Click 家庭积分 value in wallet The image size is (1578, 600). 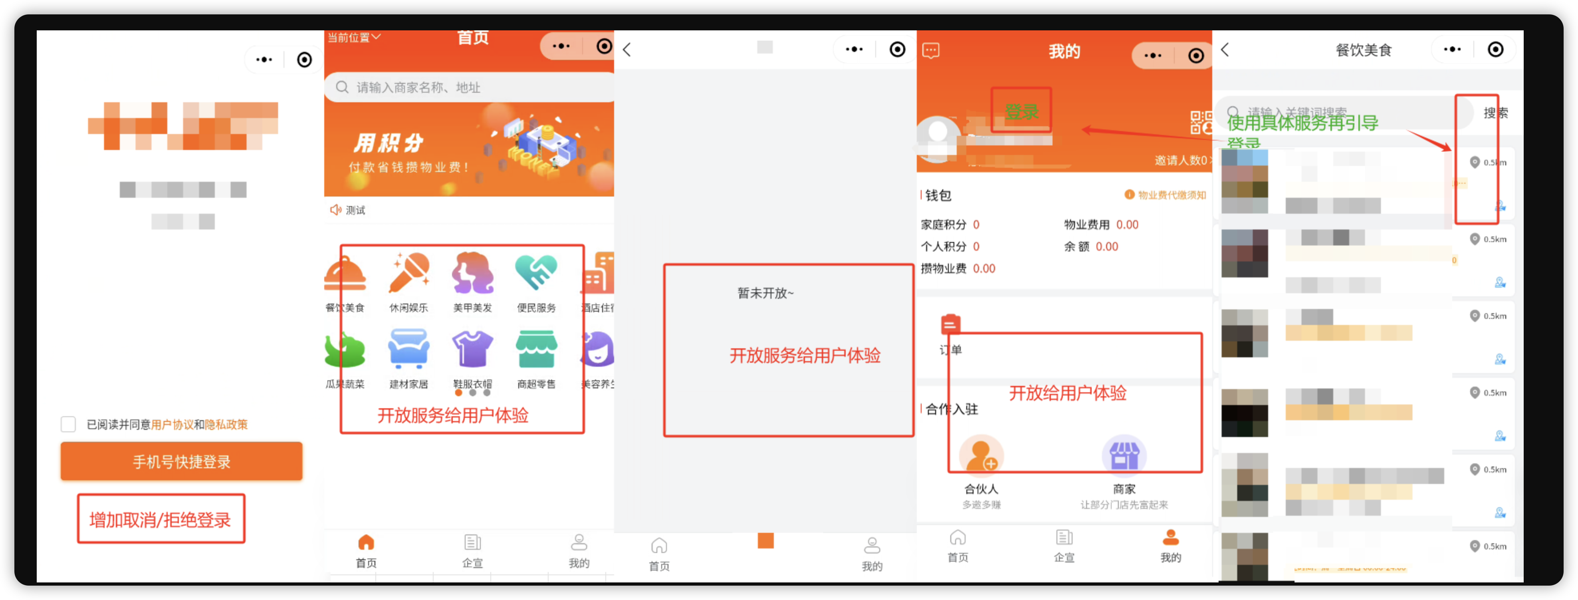pyautogui.click(x=976, y=225)
